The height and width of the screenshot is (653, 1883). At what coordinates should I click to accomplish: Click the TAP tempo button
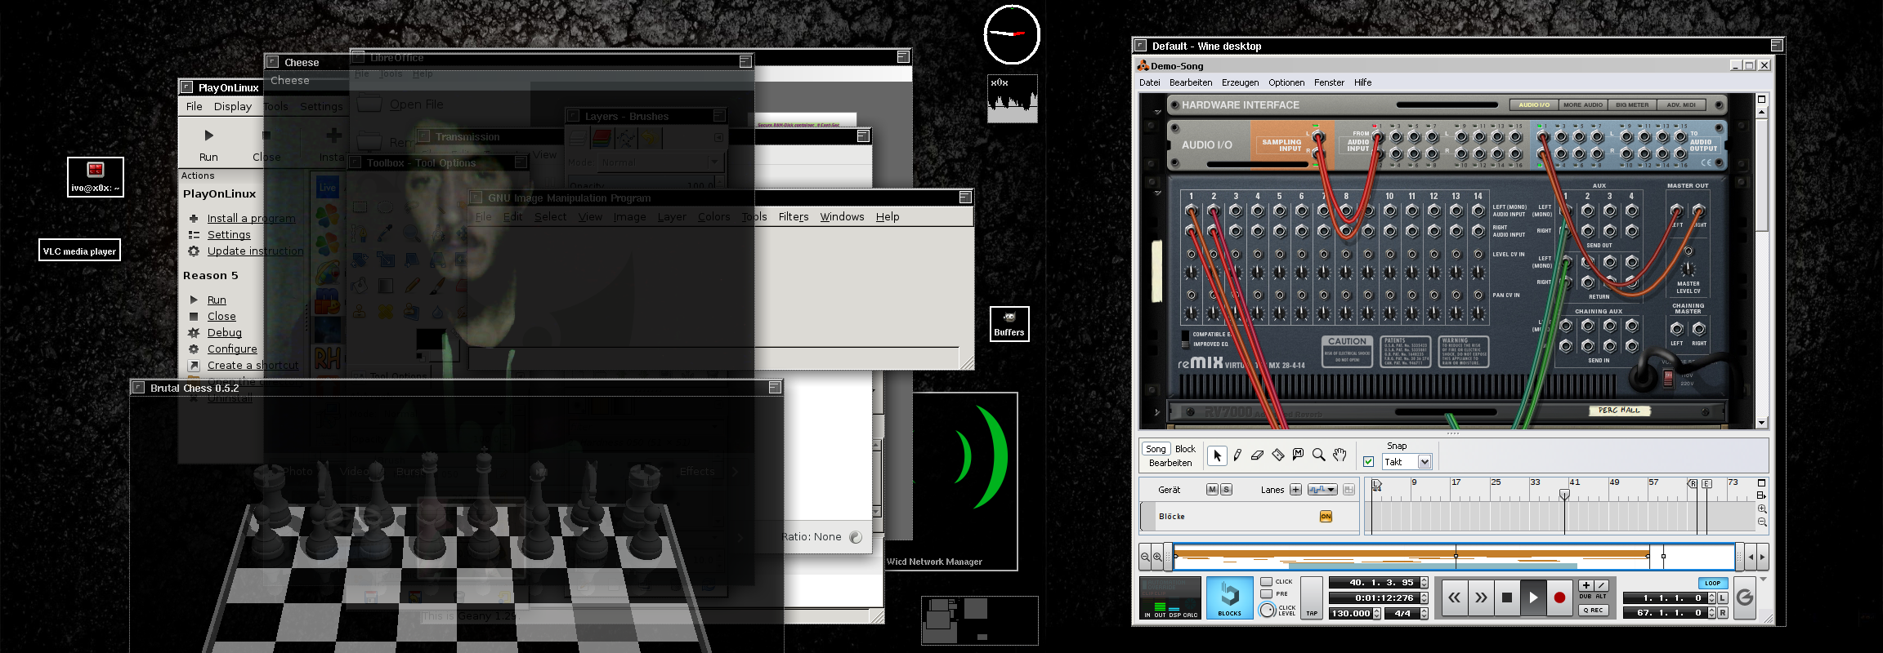tap(1312, 597)
